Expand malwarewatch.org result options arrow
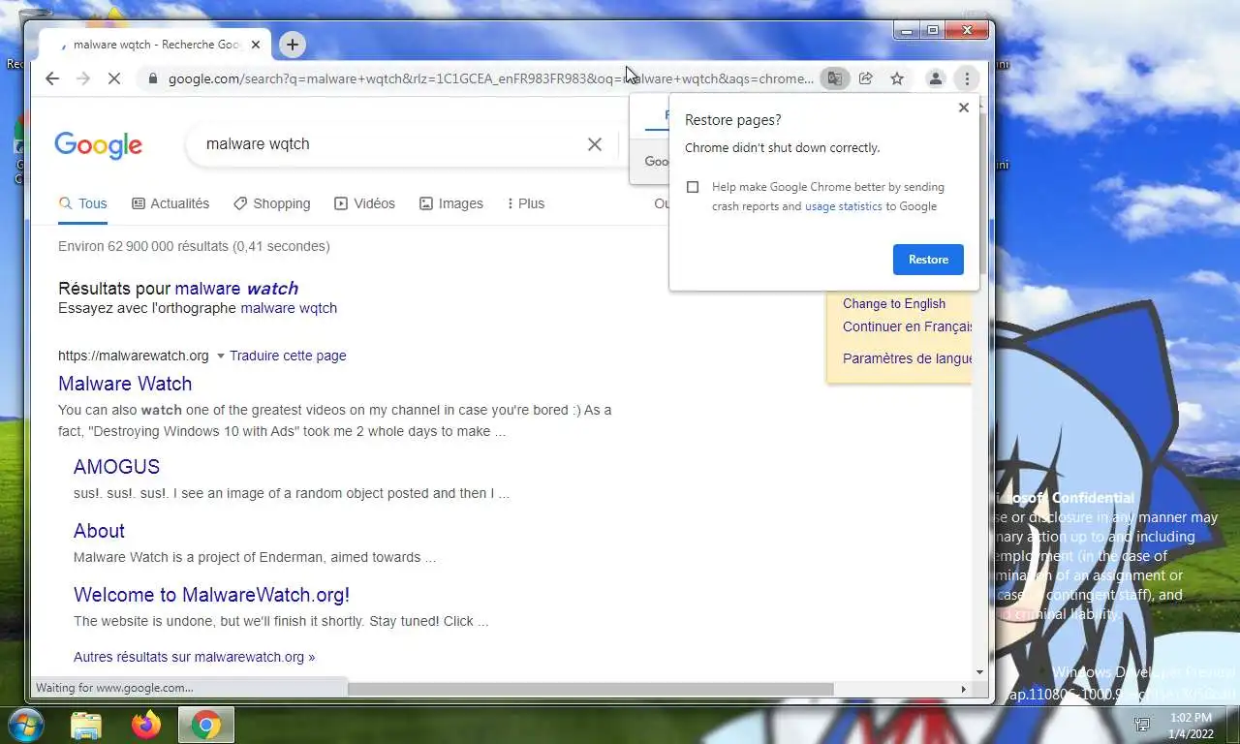Viewport: 1240px width, 744px height. (x=220, y=356)
